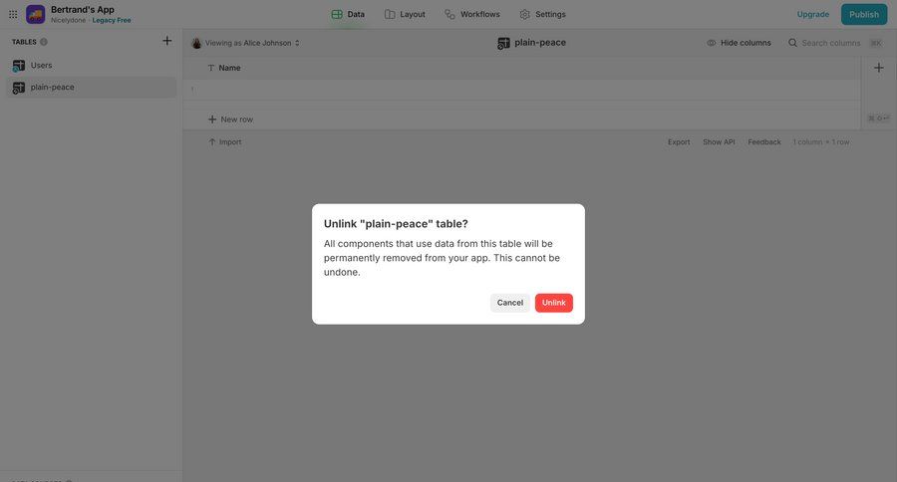Switch to the Data tab
Screen dimensions: 897x482
[x=348, y=14]
